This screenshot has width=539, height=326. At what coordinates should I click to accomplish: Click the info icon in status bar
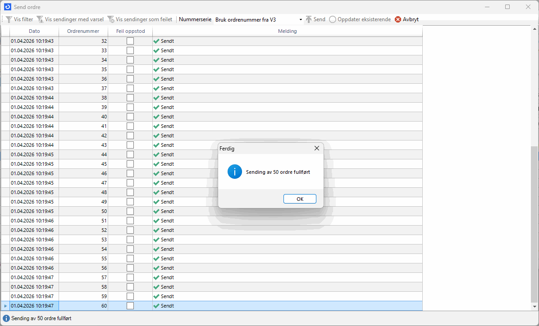[6, 318]
